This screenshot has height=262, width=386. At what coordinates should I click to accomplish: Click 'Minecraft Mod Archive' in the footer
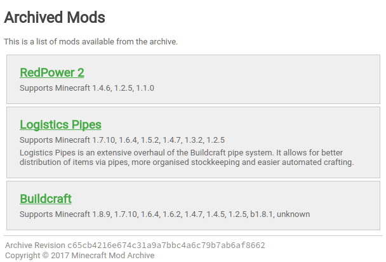[113, 256]
